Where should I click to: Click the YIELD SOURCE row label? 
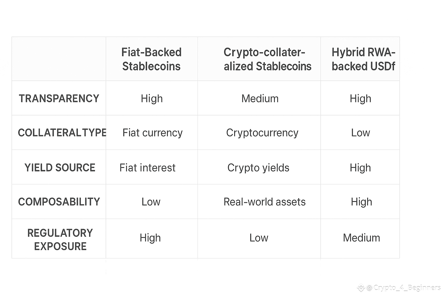coord(60,168)
